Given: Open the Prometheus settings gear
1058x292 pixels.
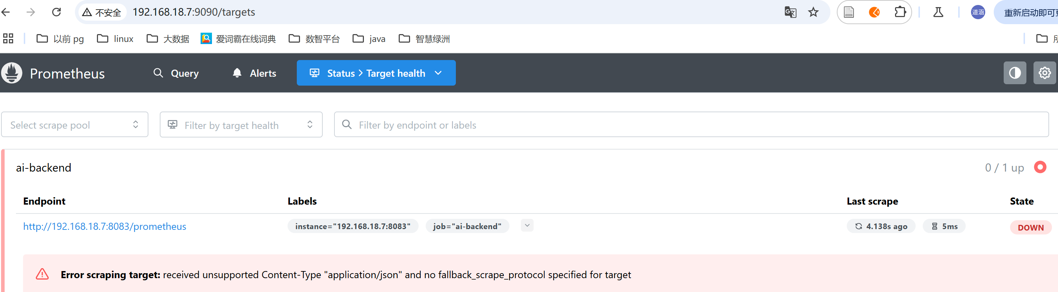Looking at the screenshot, I should click(x=1045, y=73).
